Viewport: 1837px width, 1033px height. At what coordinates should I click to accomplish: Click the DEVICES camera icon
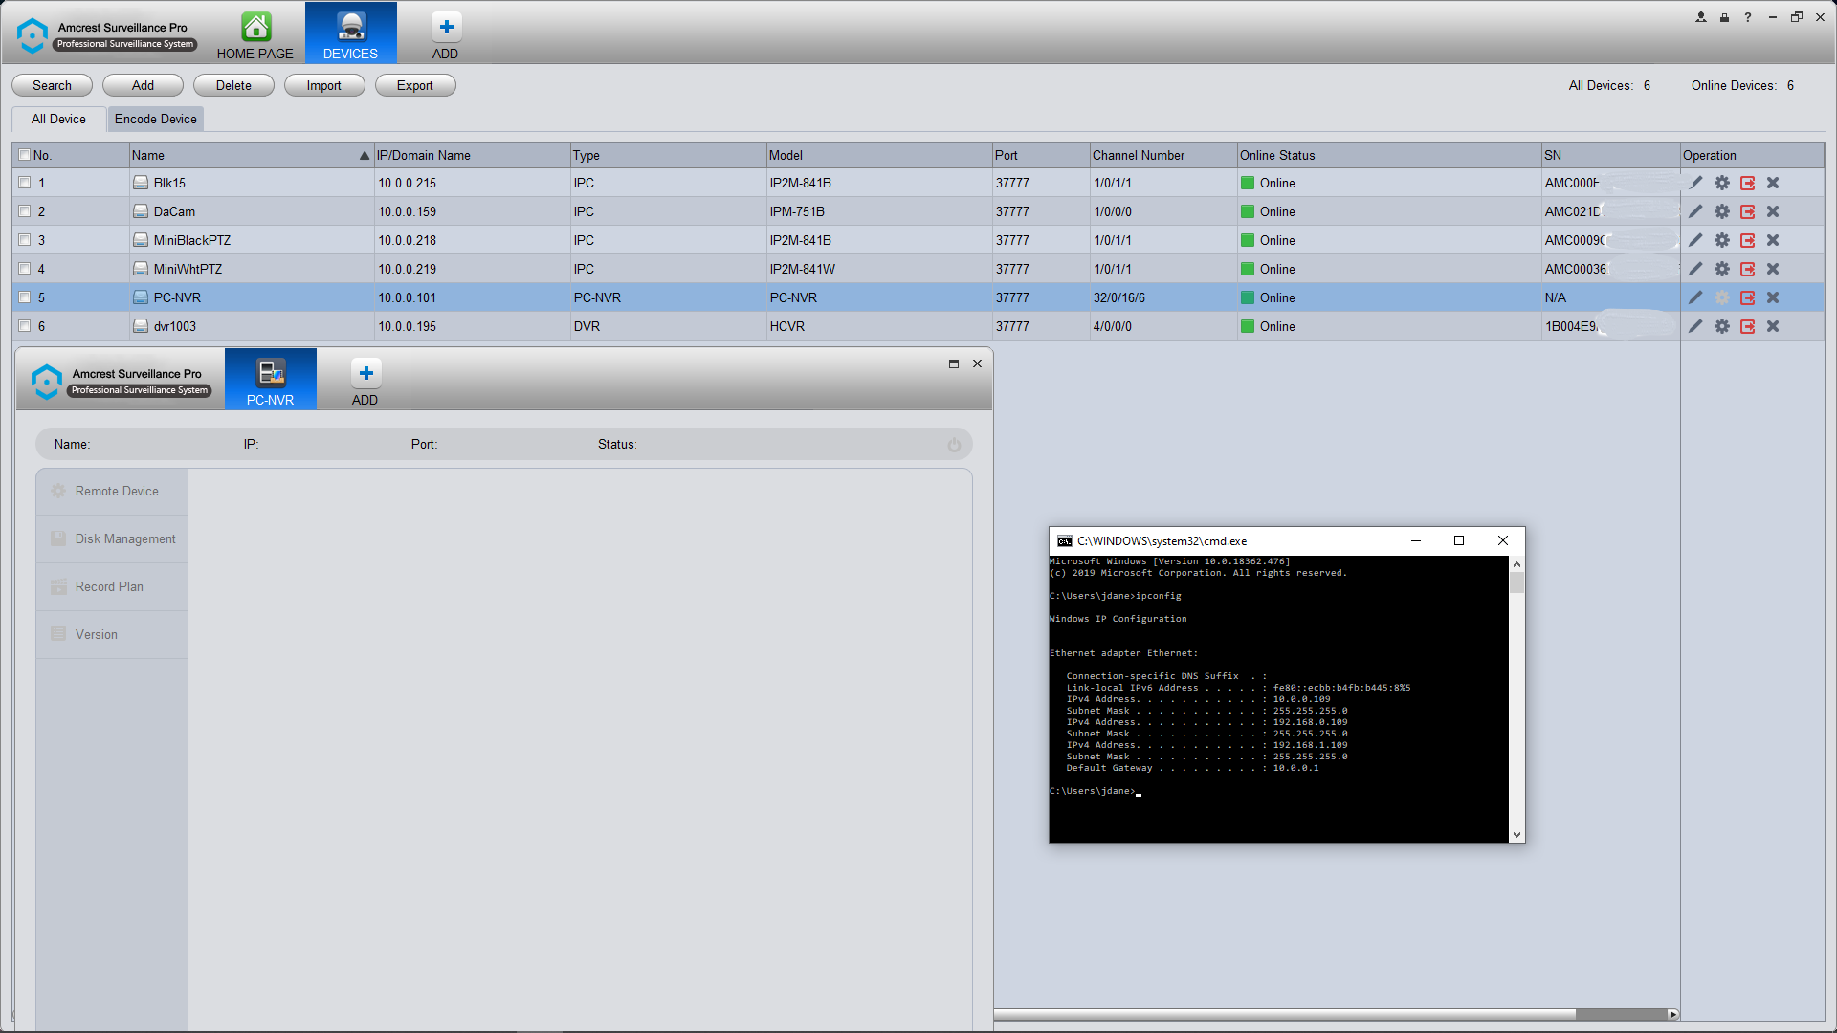[x=351, y=27]
